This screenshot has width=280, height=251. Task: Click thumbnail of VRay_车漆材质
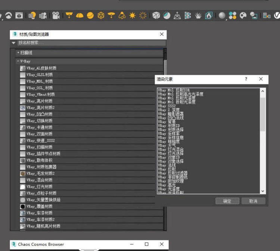(23, 213)
